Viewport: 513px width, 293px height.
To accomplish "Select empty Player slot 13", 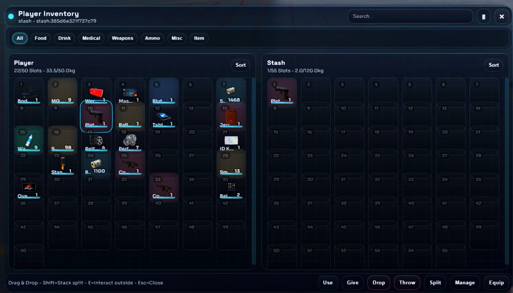I will coord(197,116).
